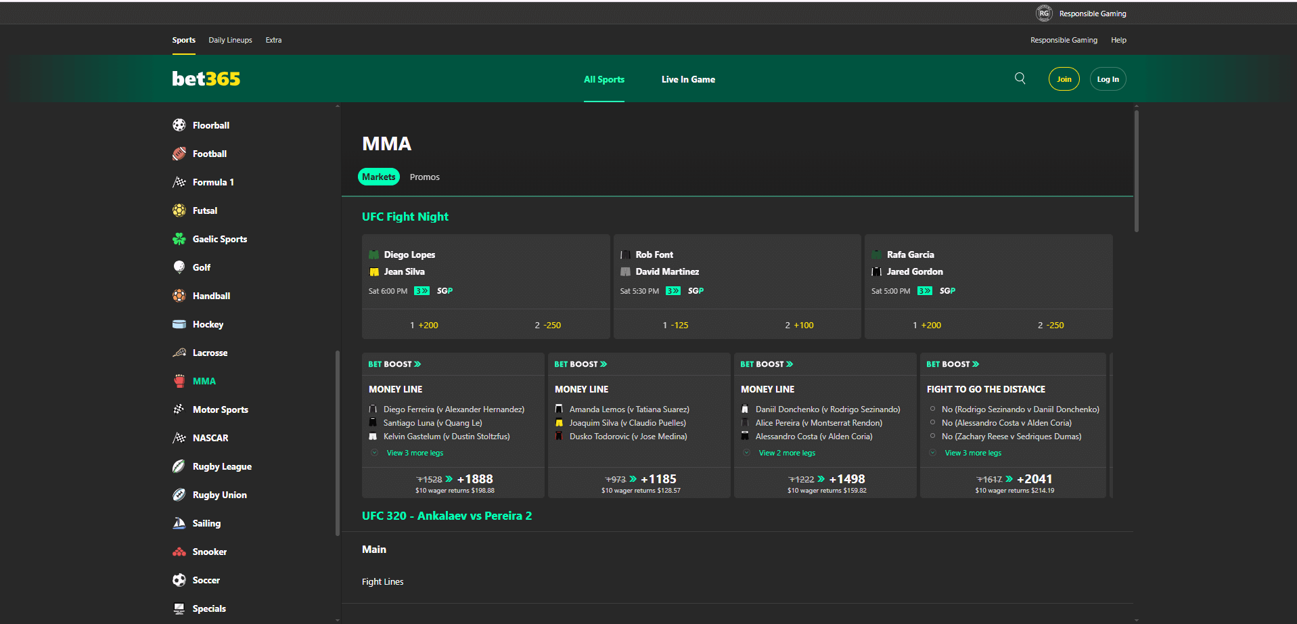The height and width of the screenshot is (624, 1297).
Task: Expand View 2 more legs in Donchenko boost
Action: click(x=787, y=453)
